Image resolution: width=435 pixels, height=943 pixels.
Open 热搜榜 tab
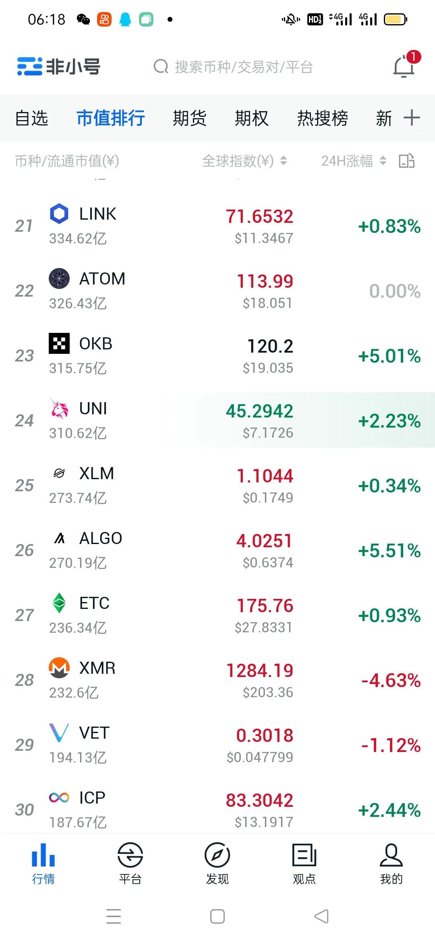click(x=323, y=118)
